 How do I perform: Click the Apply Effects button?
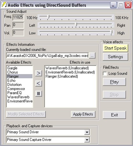click(x=83, y=114)
